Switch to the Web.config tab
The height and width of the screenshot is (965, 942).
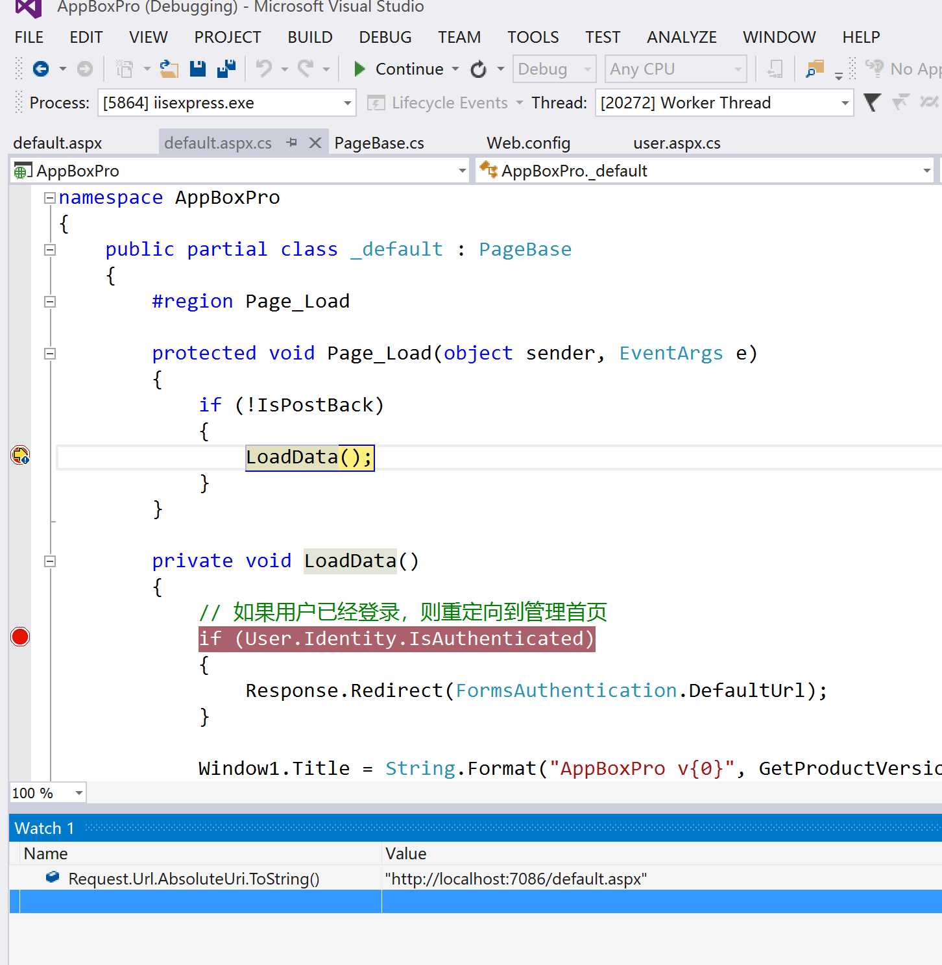tap(529, 143)
